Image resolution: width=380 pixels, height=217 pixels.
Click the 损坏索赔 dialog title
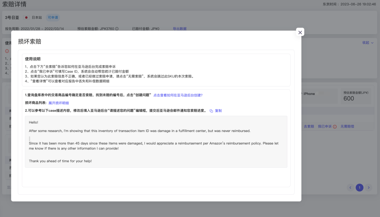30,42
